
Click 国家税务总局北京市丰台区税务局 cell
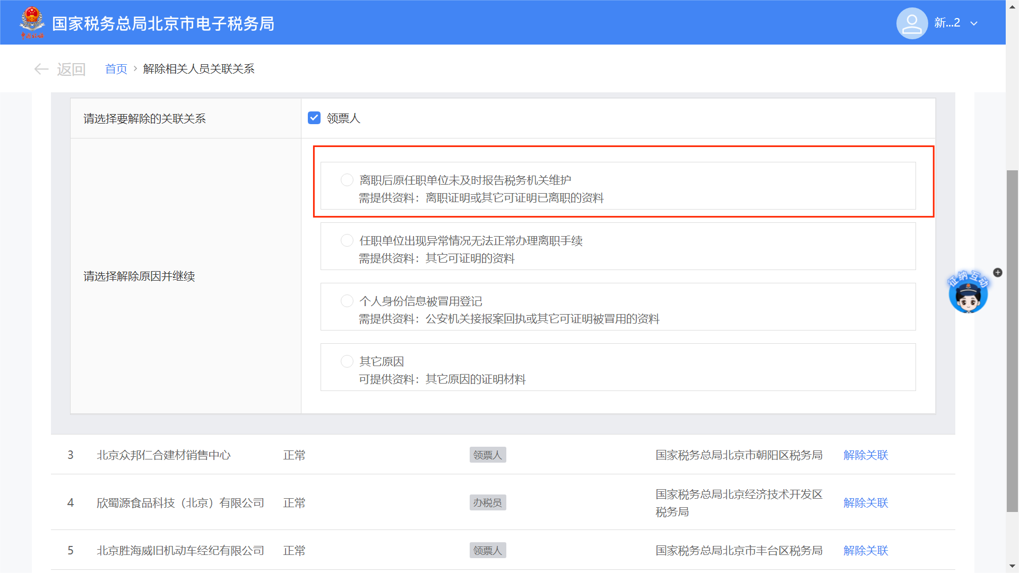739,550
